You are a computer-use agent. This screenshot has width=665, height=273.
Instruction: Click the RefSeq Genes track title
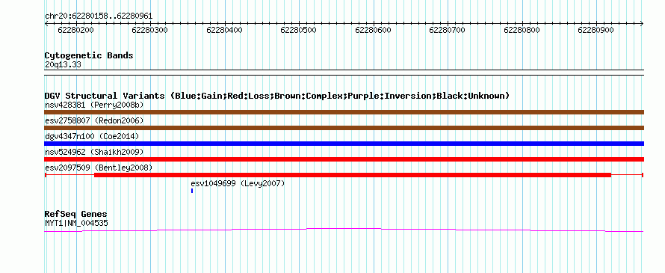(76, 214)
